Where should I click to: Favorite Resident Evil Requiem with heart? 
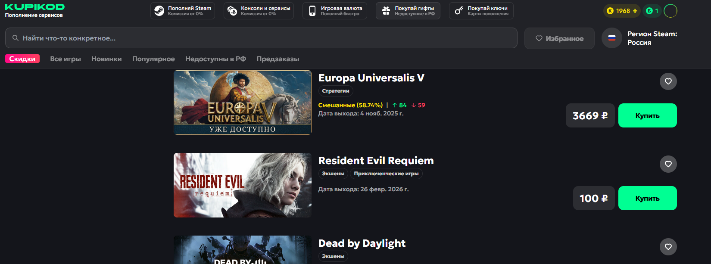668,164
